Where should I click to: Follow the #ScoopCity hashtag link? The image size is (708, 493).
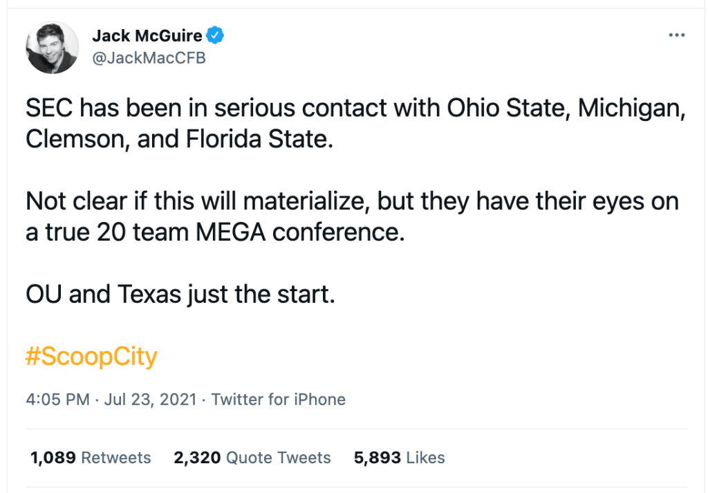coord(91,357)
